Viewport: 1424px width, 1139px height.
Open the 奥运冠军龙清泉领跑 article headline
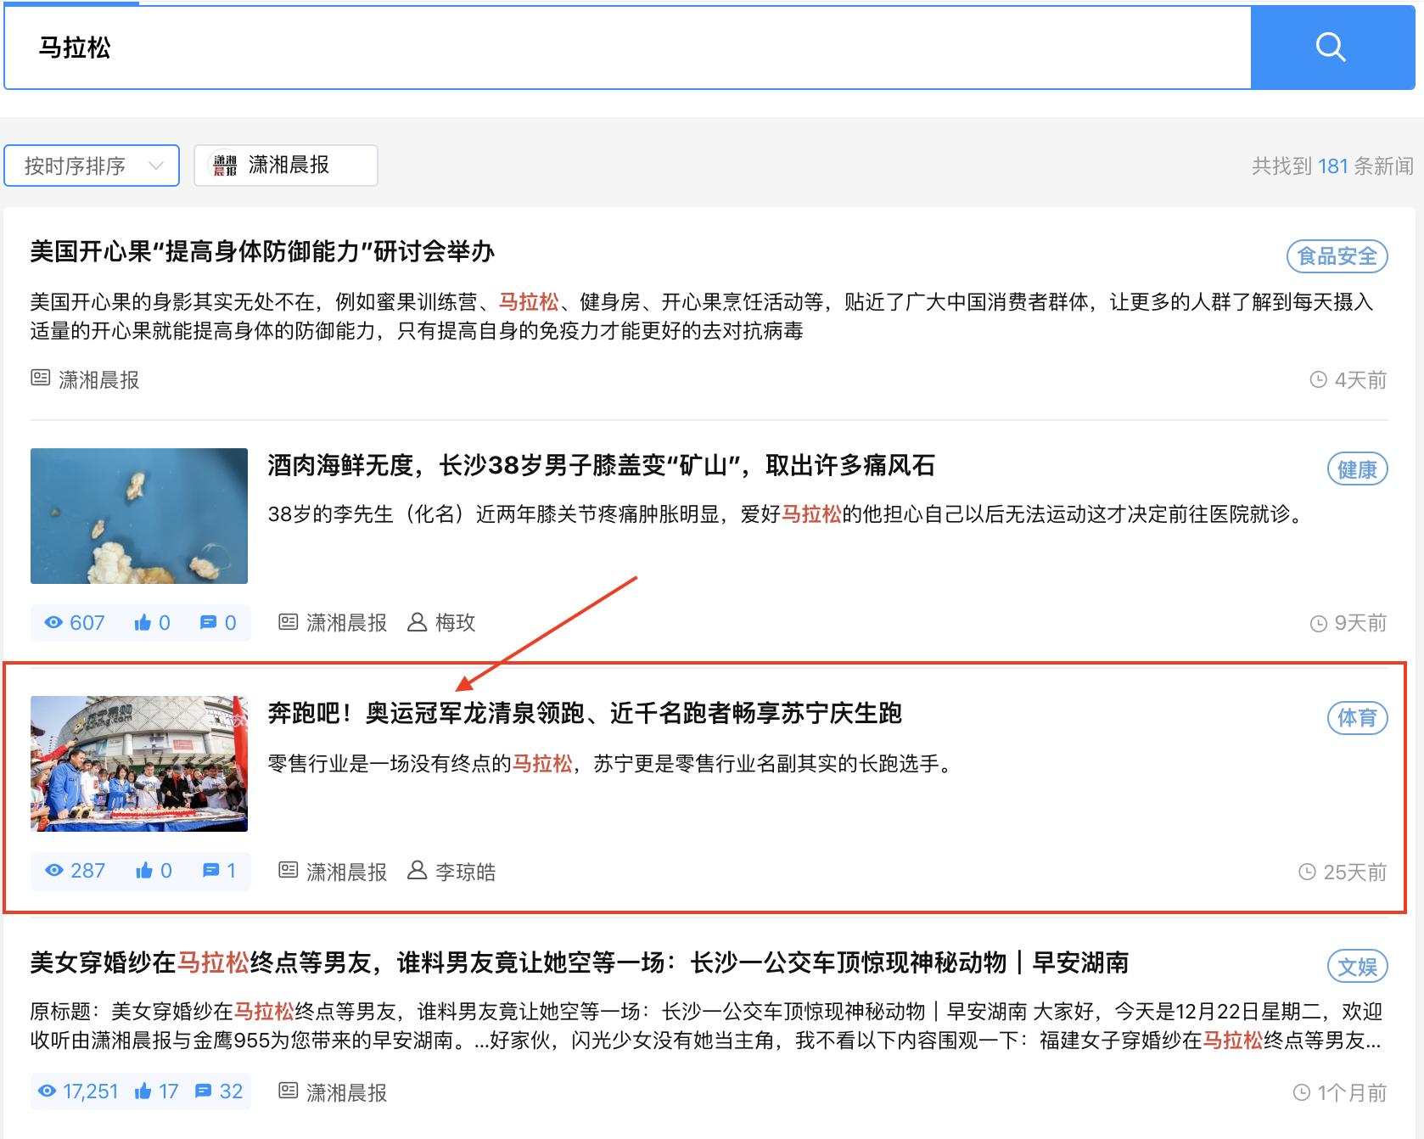pos(586,715)
